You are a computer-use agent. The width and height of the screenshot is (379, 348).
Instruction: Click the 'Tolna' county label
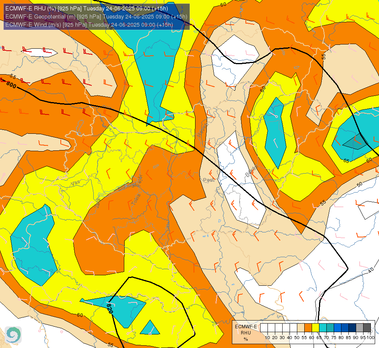(136, 200)
